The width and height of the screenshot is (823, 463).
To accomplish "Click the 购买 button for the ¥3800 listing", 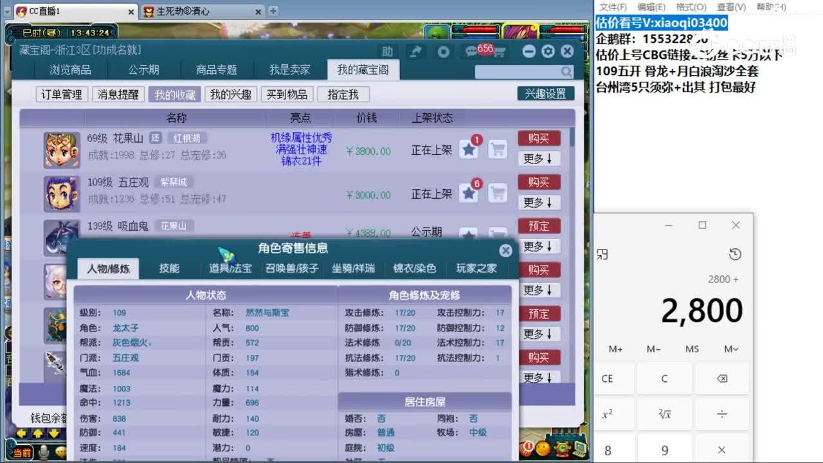I will [539, 138].
